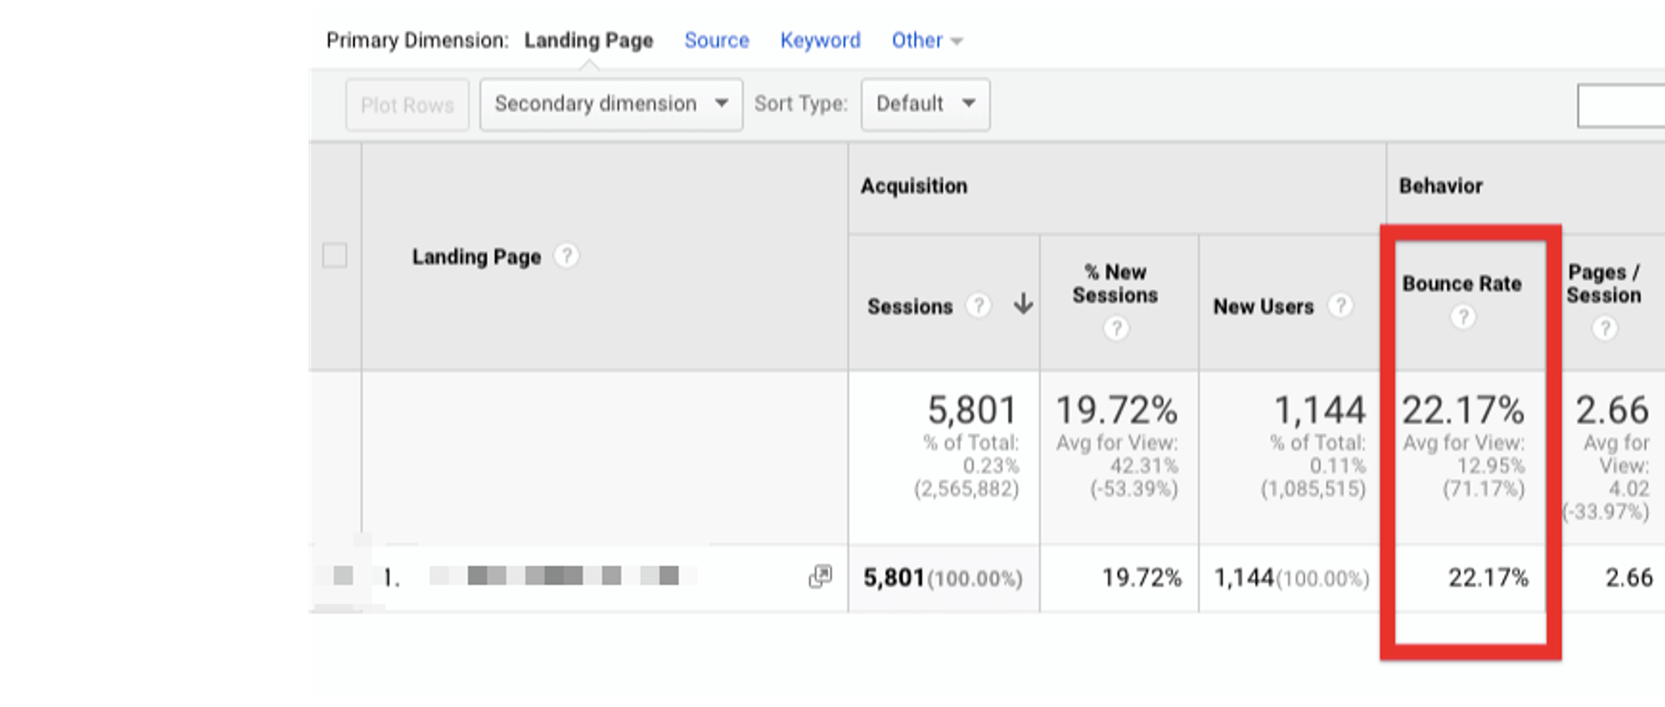Select Landing Page primary dimension
Screen dimensions: 1665x707
click(x=588, y=41)
